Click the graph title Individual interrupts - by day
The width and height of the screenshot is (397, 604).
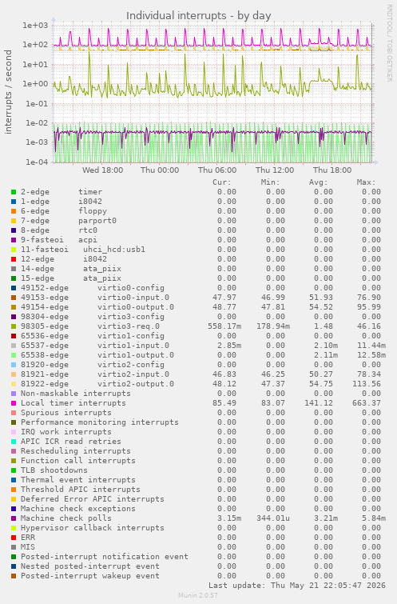click(x=198, y=16)
